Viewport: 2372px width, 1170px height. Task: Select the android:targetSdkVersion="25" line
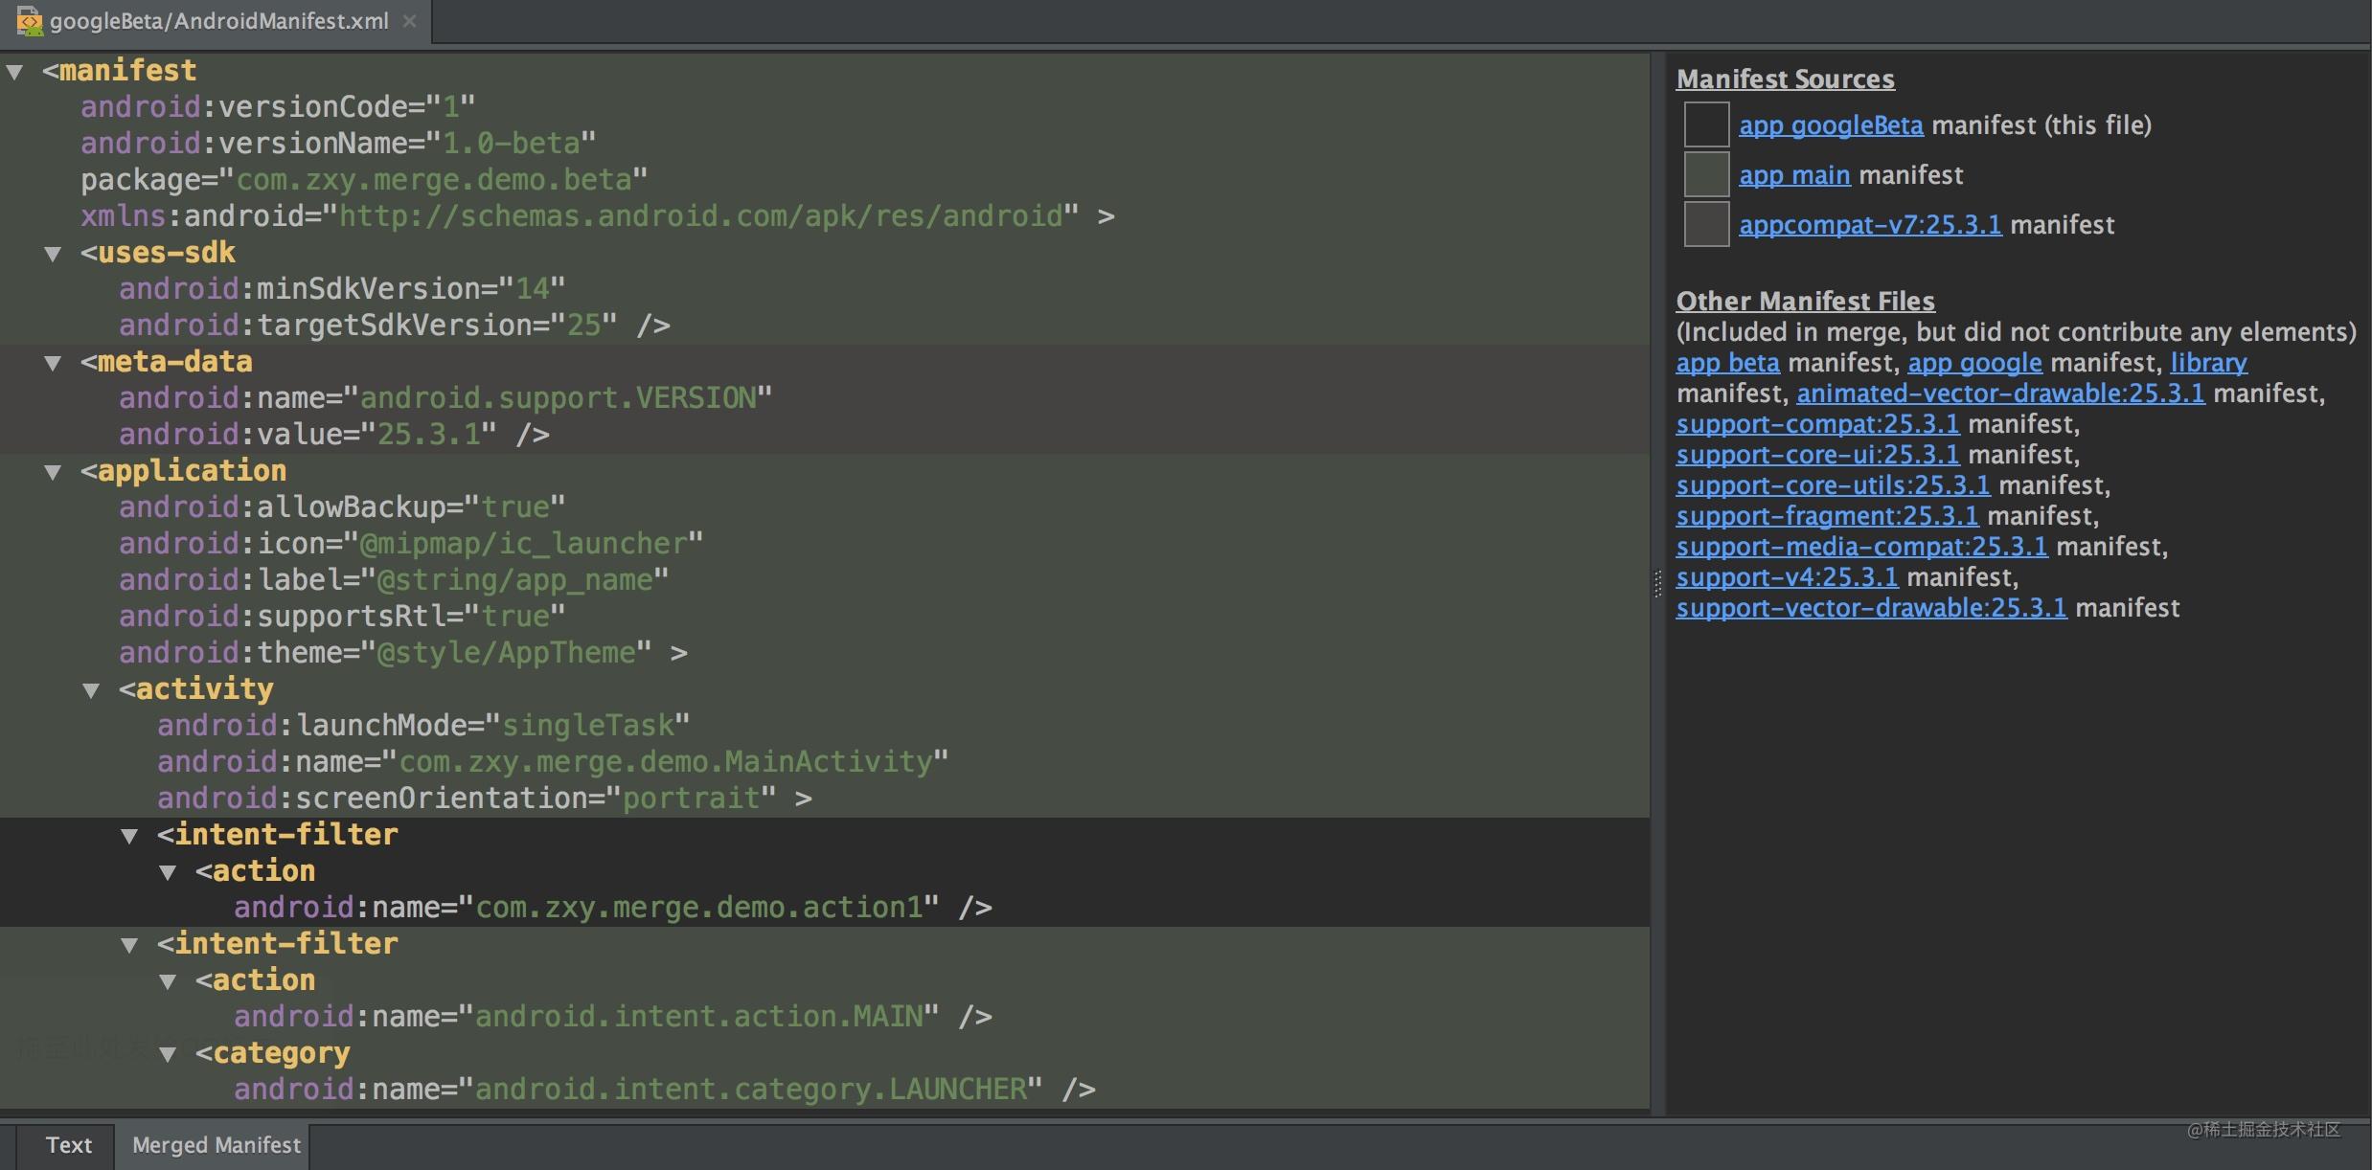click(x=395, y=326)
